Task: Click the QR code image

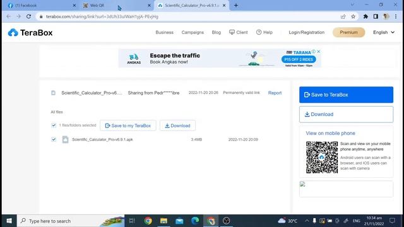Action: coord(322,157)
